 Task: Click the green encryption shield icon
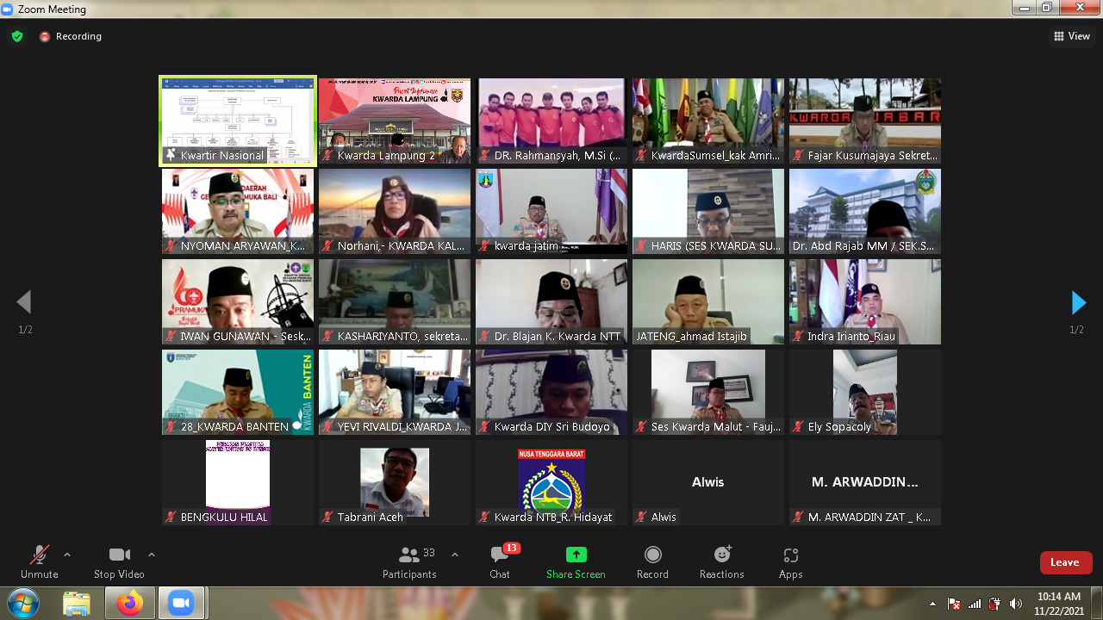tap(17, 36)
